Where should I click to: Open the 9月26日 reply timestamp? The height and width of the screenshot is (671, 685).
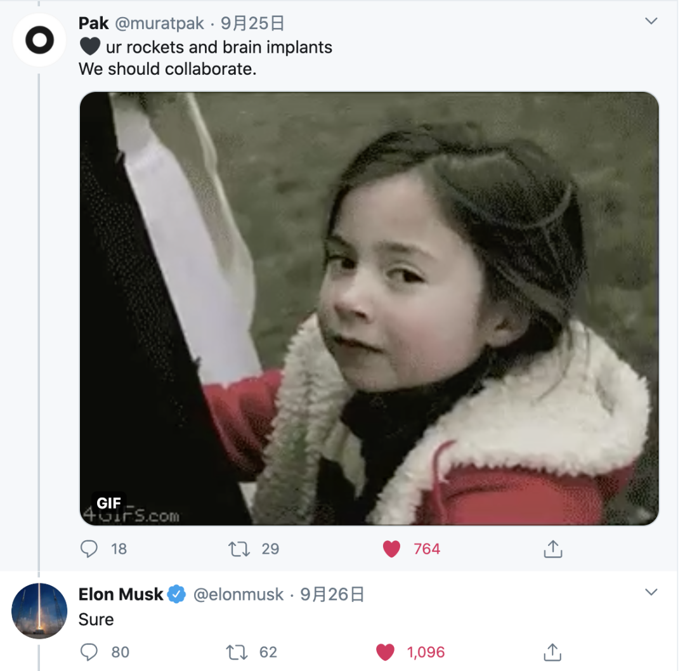point(332,594)
